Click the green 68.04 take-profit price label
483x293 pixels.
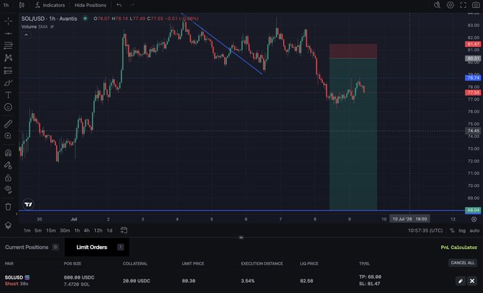[x=473, y=210]
